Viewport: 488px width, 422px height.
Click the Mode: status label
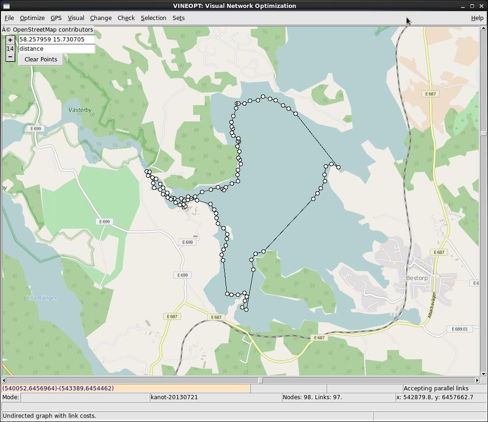[10, 397]
